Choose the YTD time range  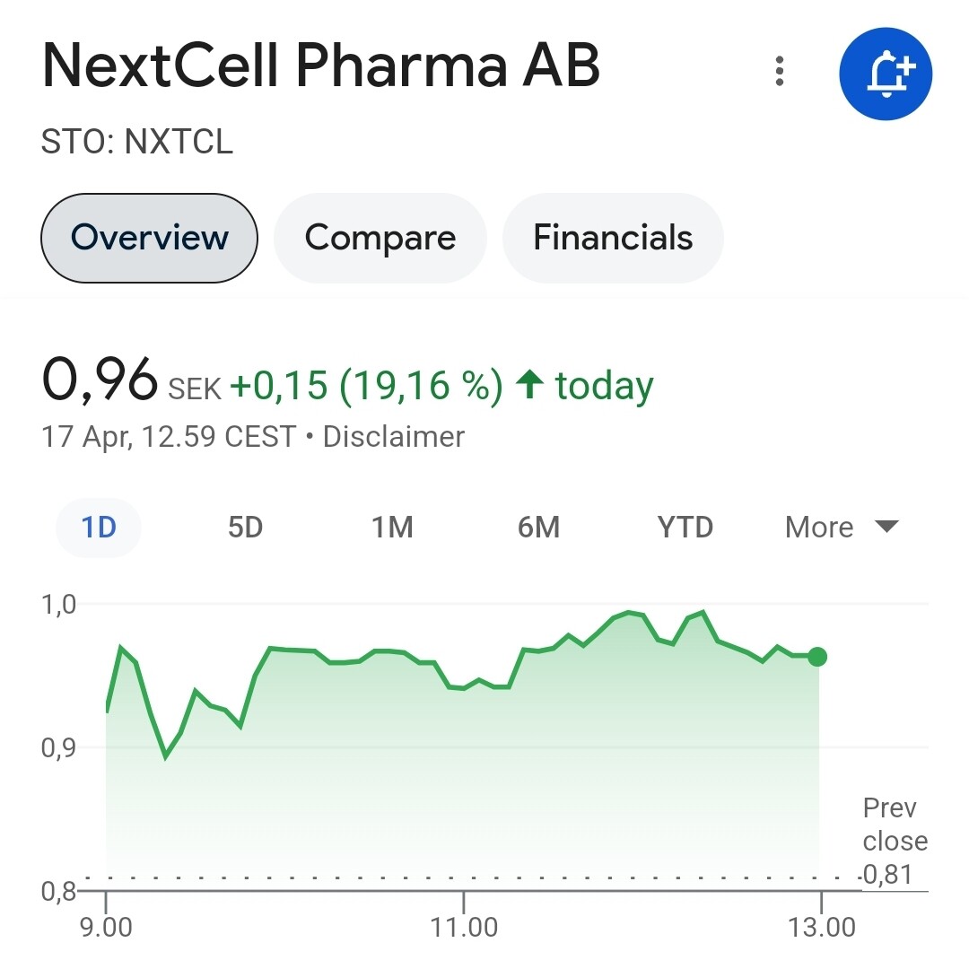[x=685, y=528]
